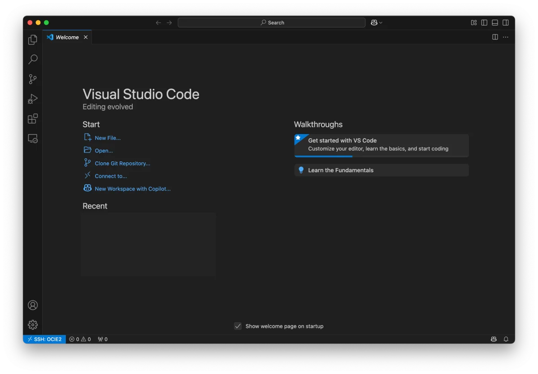Minimize the window with the yellow button
538x374 pixels.
[x=38, y=22]
